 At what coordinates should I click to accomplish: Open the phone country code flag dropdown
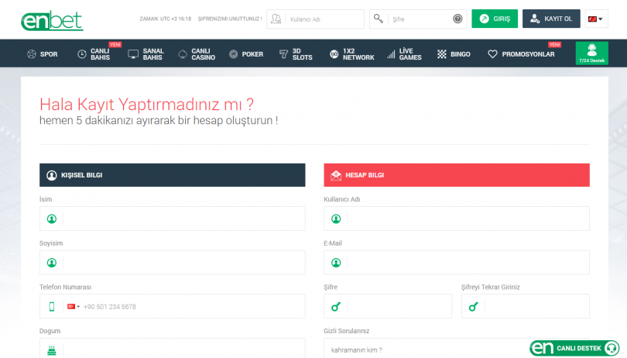(x=74, y=306)
